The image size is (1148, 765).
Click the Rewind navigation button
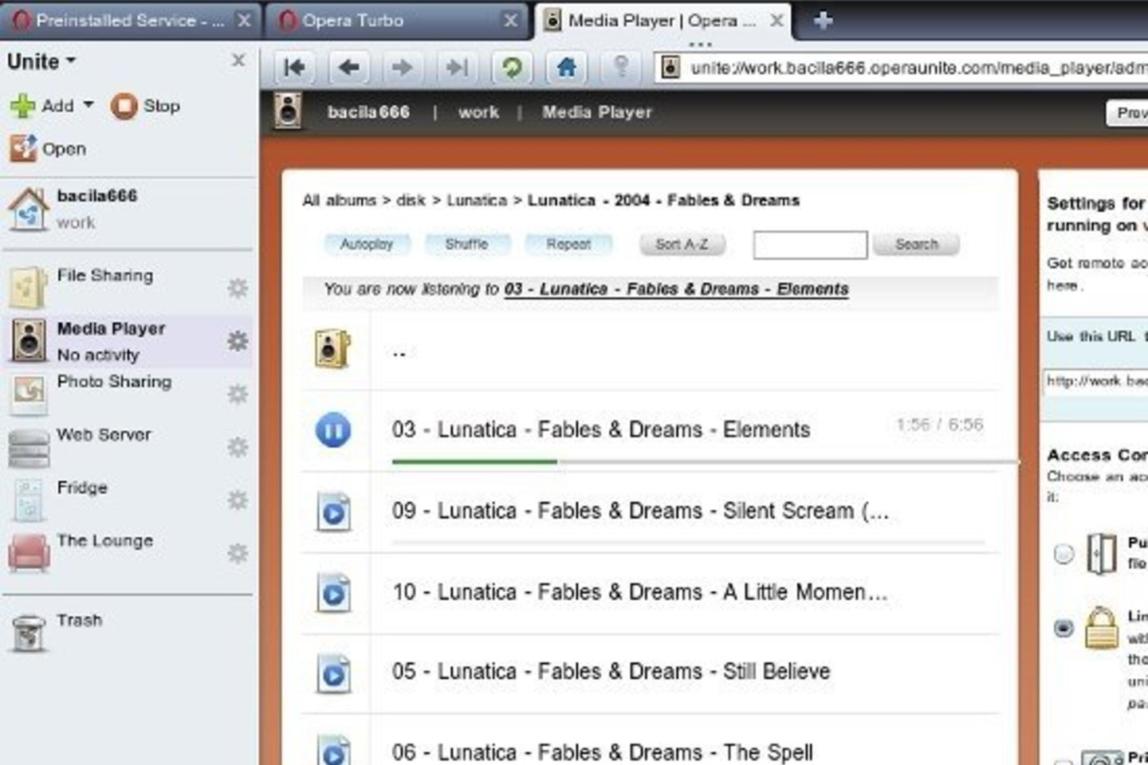pyautogui.click(x=294, y=68)
